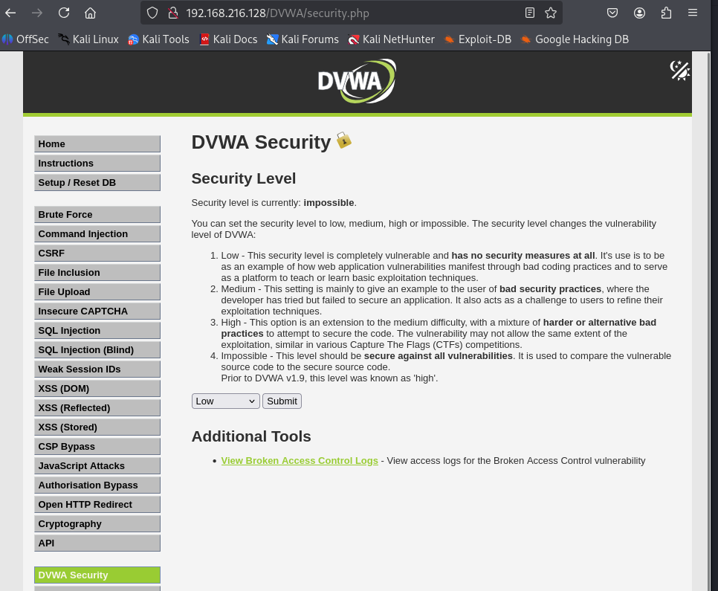The width and height of the screenshot is (718, 591).
Task: Click the browser forward arrow
Action: pyautogui.click(x=37, y=13)
